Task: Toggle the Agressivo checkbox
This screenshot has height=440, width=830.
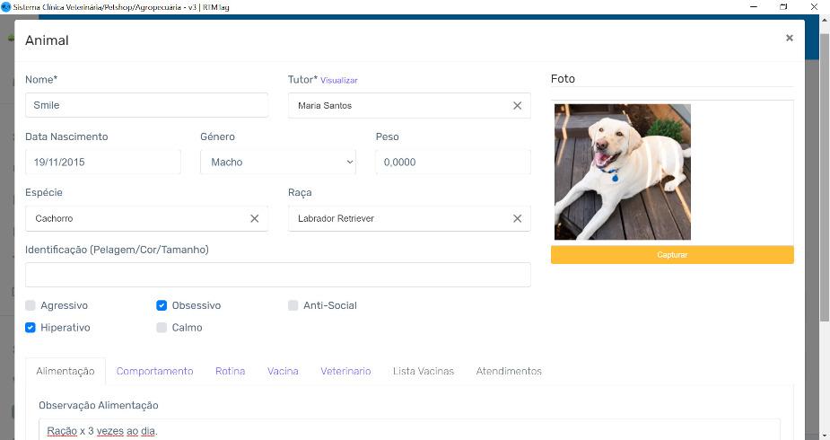Action: pyautogui.click(x=31, y=305)
